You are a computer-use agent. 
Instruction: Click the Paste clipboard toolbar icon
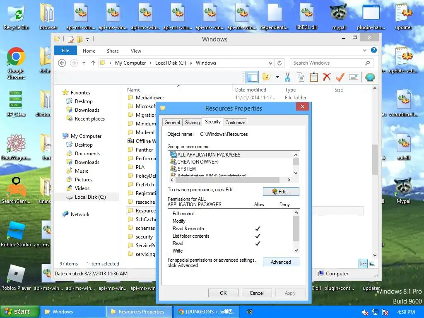[x=314, y=77]
